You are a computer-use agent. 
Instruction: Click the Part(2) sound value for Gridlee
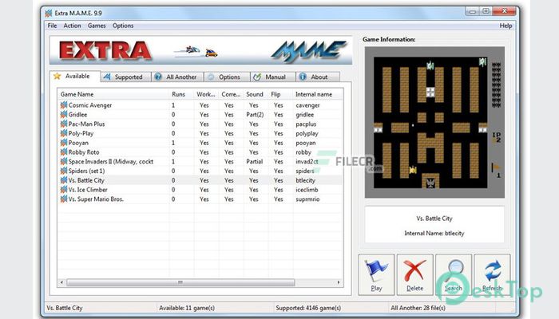click(x=255, y=114)
